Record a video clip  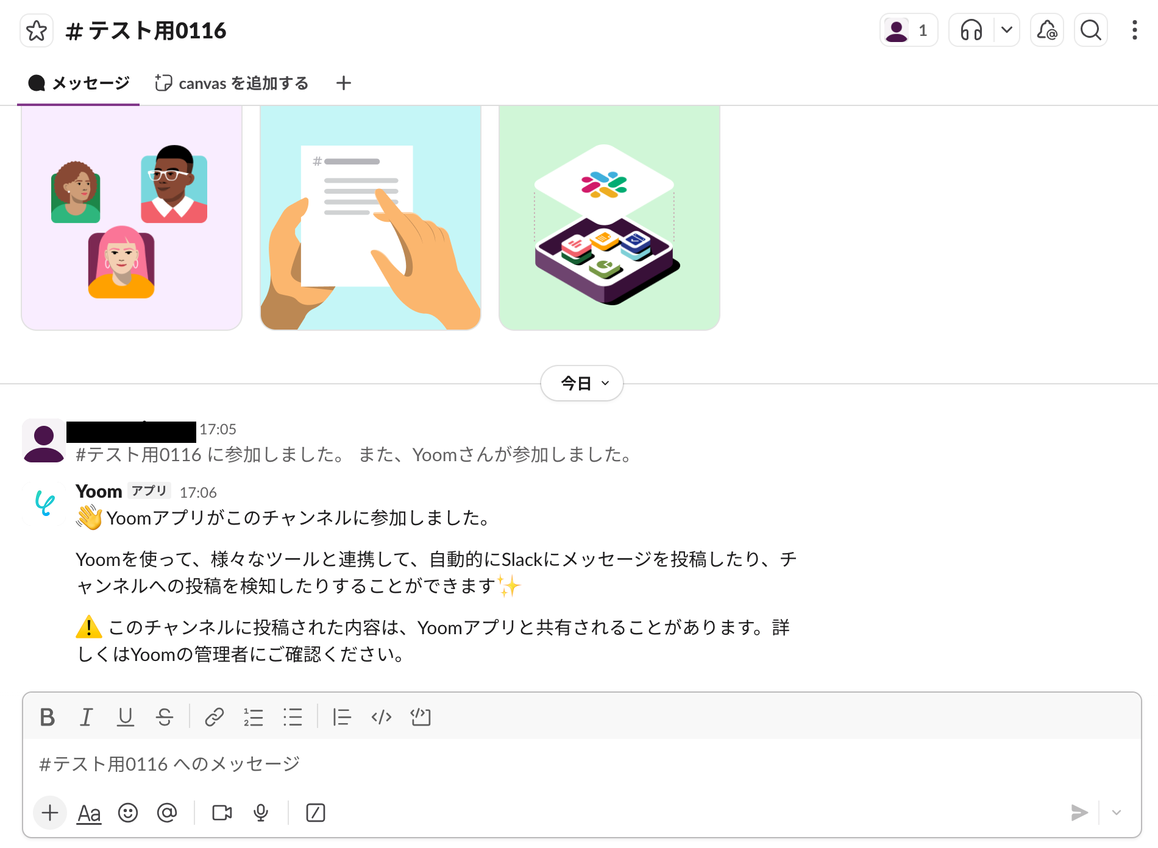coord(222,813)
